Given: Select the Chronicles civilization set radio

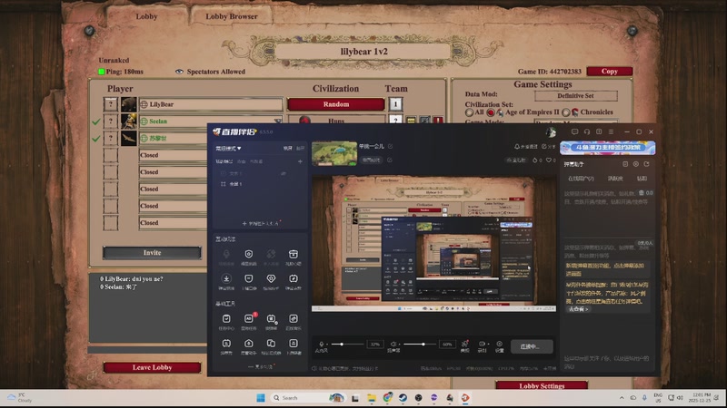Looking at the screenshot, I should click(x=565, y=112).
